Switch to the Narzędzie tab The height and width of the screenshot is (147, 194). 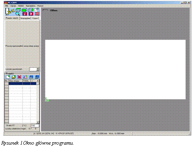[x=25, y=19]
